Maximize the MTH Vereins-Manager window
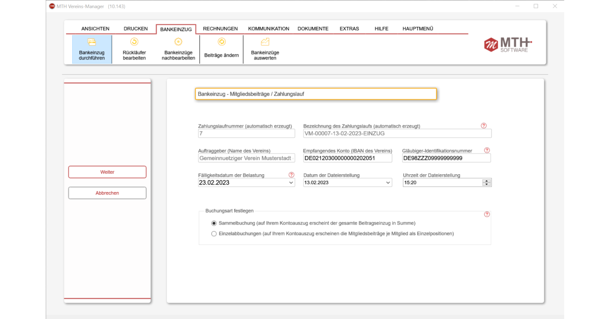610x319 pixels. click(x=536, y=6)
